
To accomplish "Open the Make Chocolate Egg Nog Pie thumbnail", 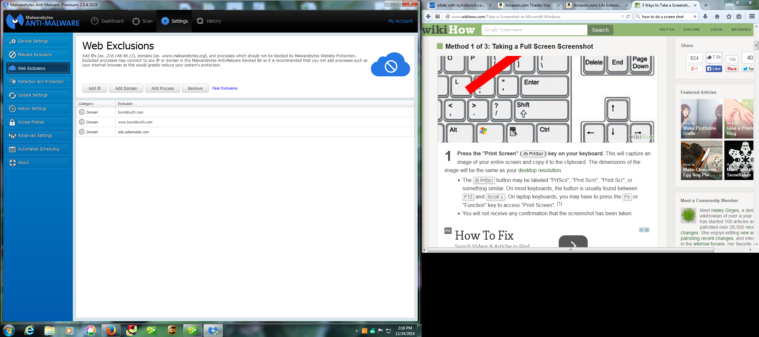I will click(x=701, y=160).
